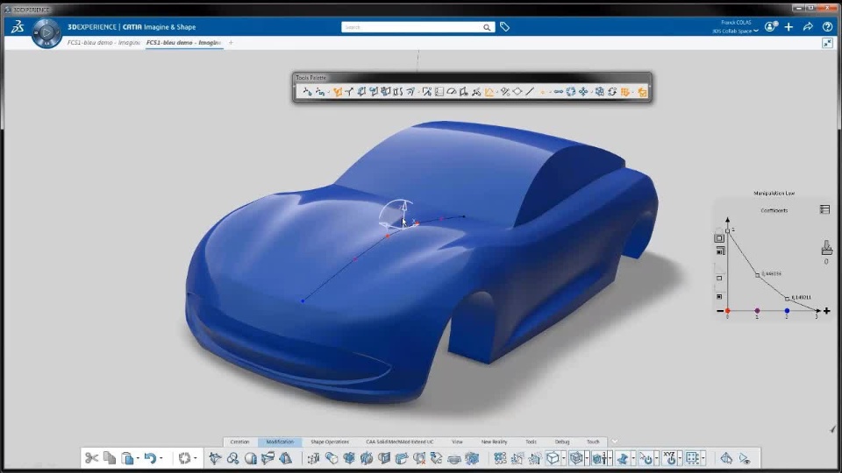842x473 pixels.
Task: Click the XYZ axis orientation icon
Action: (x=670, y=458)
